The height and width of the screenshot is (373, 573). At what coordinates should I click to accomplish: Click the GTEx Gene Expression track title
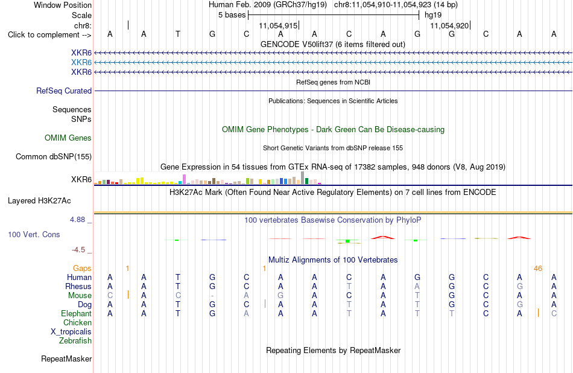333,167
